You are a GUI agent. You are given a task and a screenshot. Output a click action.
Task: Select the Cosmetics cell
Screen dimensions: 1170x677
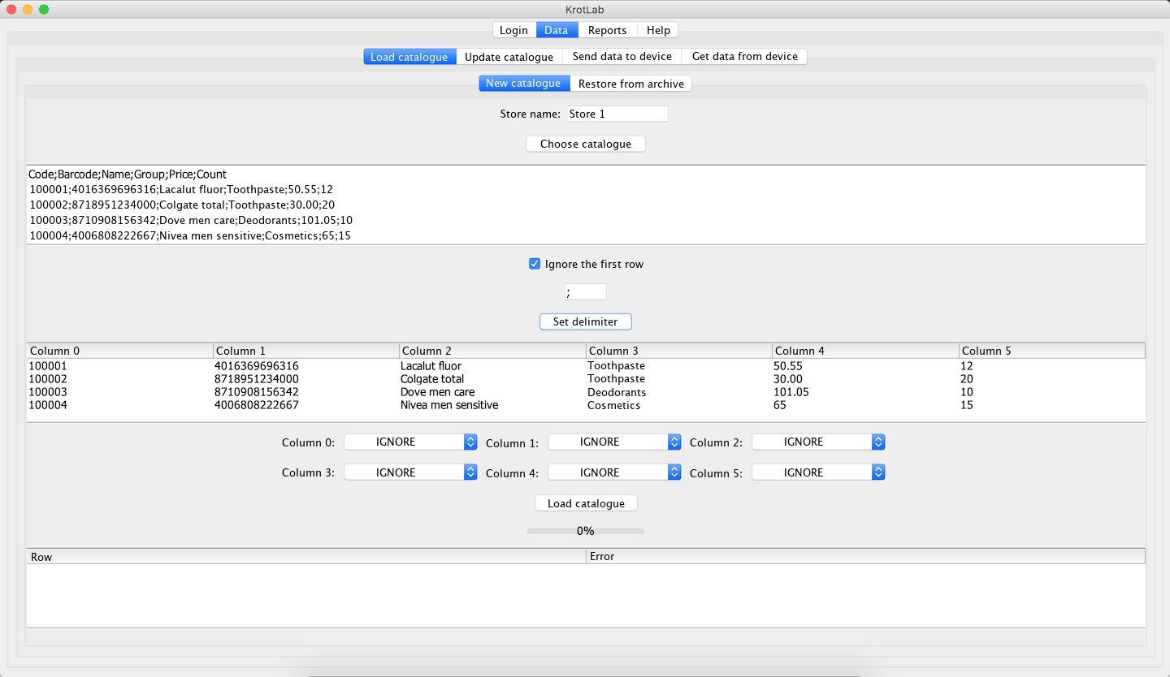pos(679,405)
